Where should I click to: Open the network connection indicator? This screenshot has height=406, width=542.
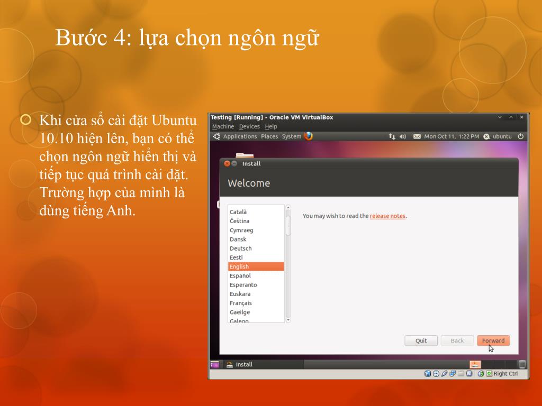click(x=392, y=136)
